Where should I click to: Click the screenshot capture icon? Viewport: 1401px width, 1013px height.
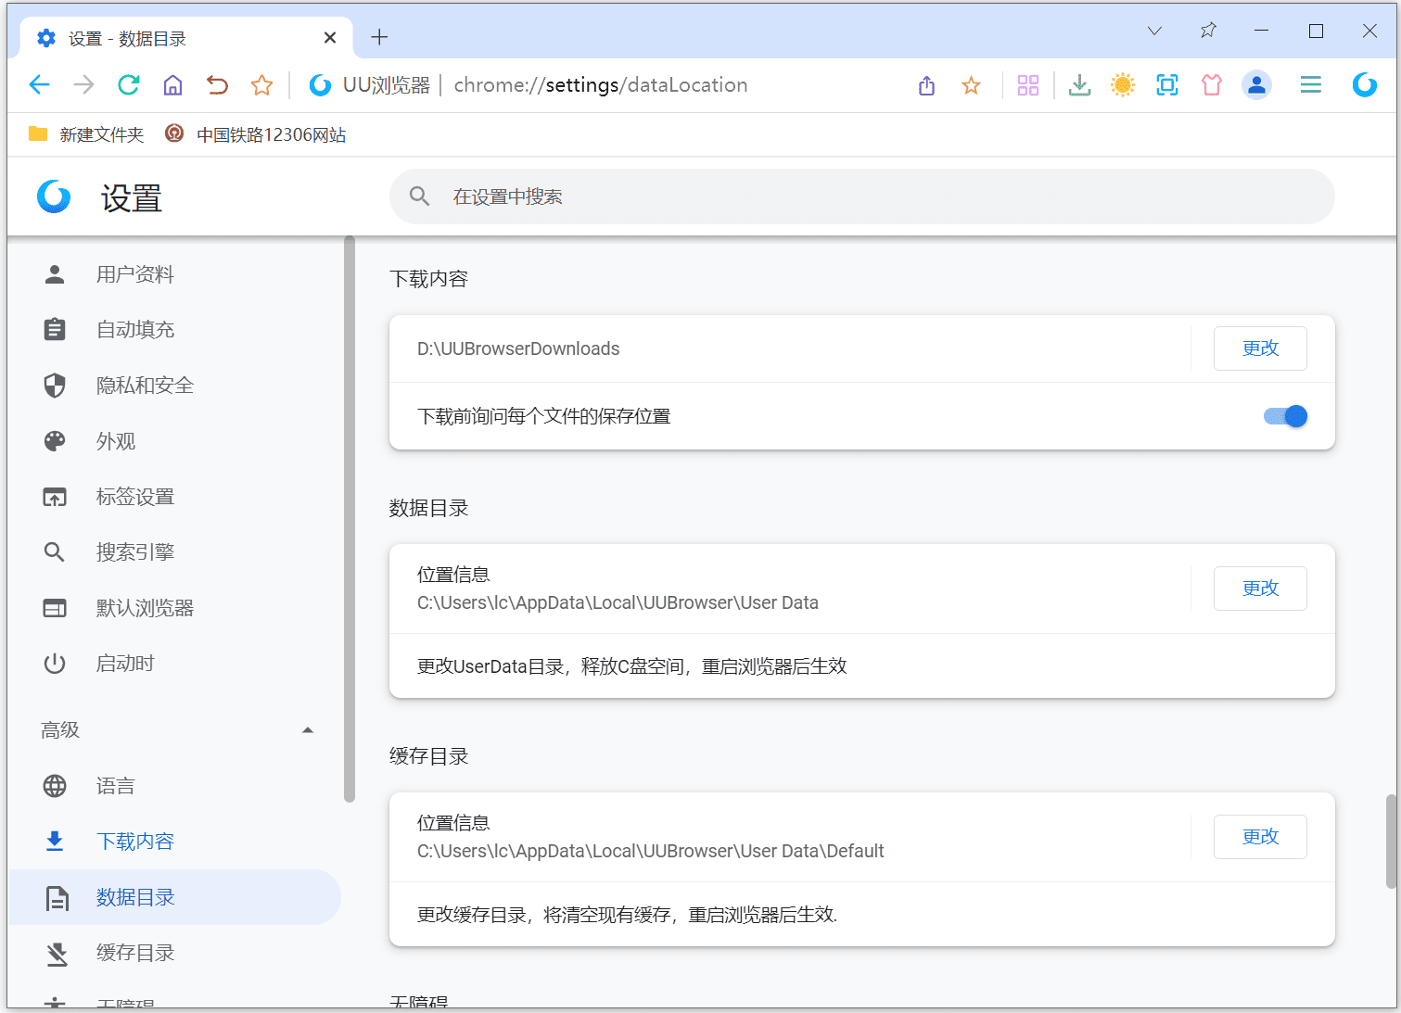pos(1167,85)
